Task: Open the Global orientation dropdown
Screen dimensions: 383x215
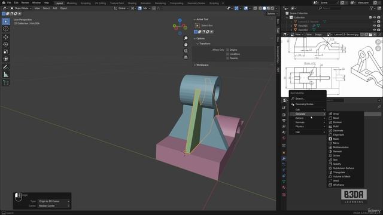Action: tap(121, 8)
